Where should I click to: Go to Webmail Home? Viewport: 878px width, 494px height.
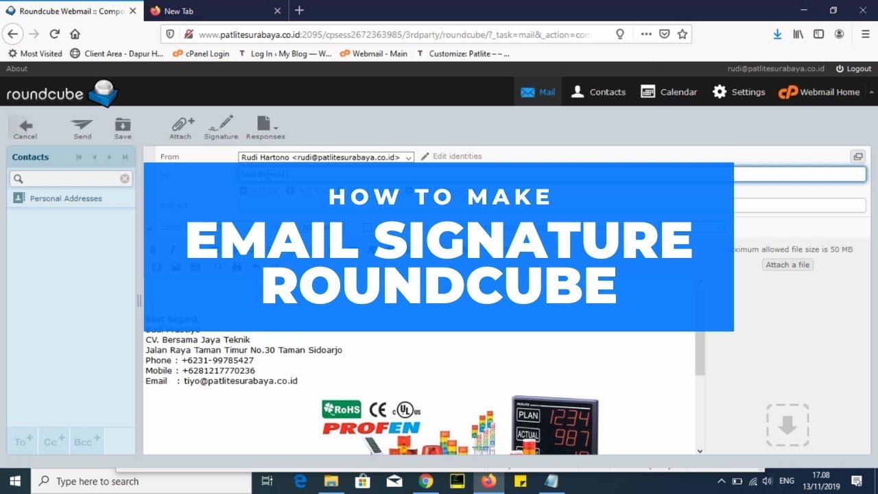tap(818, 92)
